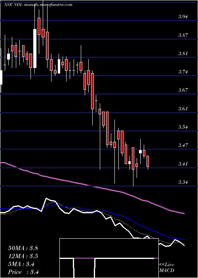Click the 12MA : 3.5 reading
The width and height of the screenshot is (198, 278).
pyautogui.click(x=23, y=256)
